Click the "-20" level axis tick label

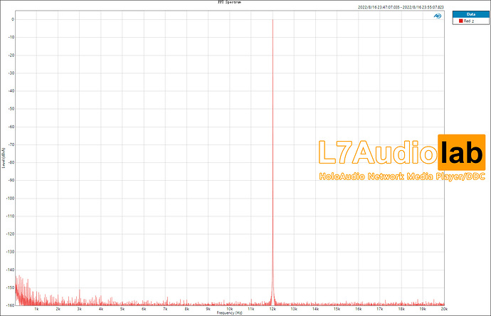point(11,55)
